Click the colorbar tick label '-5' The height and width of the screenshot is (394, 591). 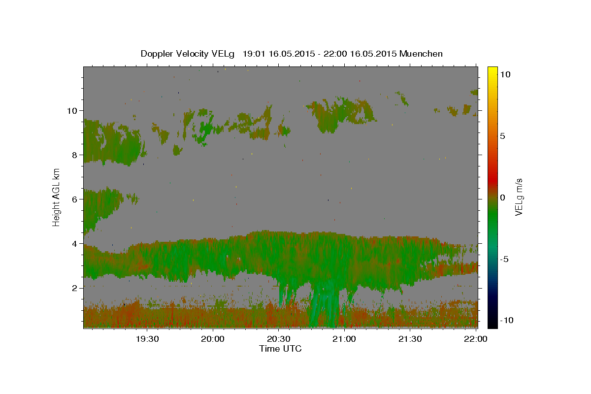pos(504,259)
